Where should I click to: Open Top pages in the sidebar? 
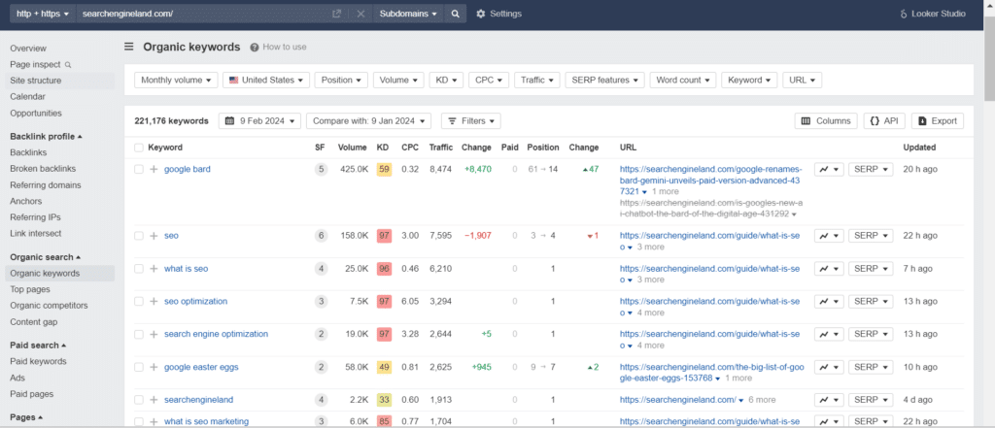coord(30,289)
